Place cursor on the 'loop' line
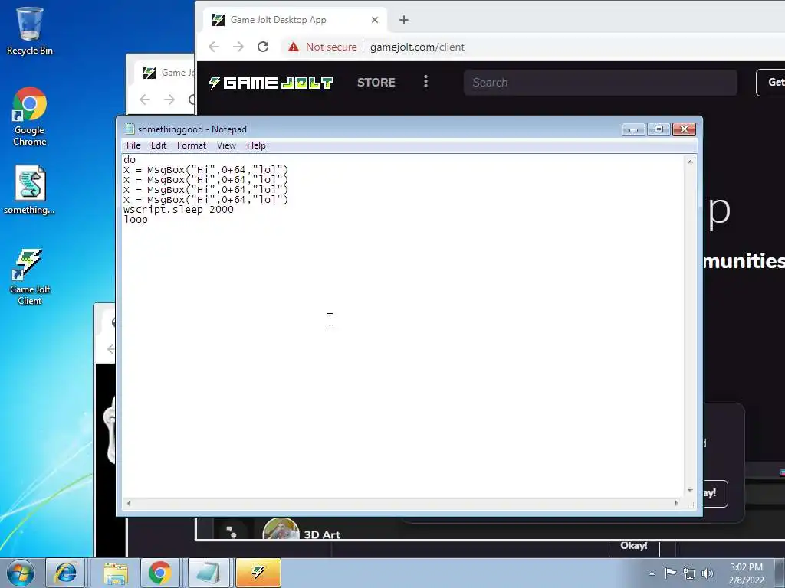This screenshot has height=588, width=785. pos(136,220)
